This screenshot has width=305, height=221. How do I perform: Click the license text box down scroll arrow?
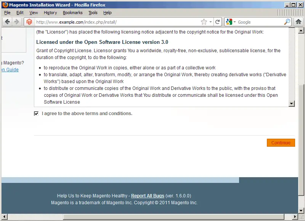point(291,103)
